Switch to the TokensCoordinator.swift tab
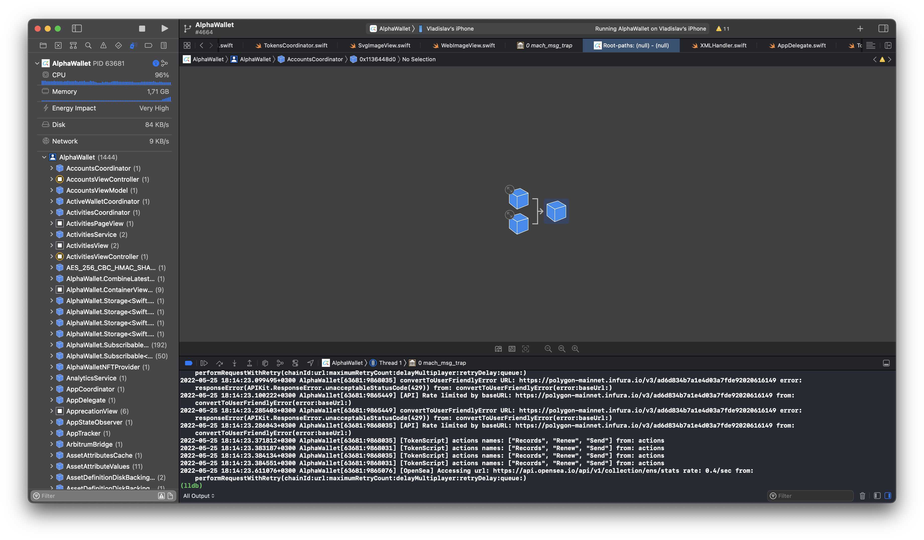The image size is (924, 540). click(295, 45)
